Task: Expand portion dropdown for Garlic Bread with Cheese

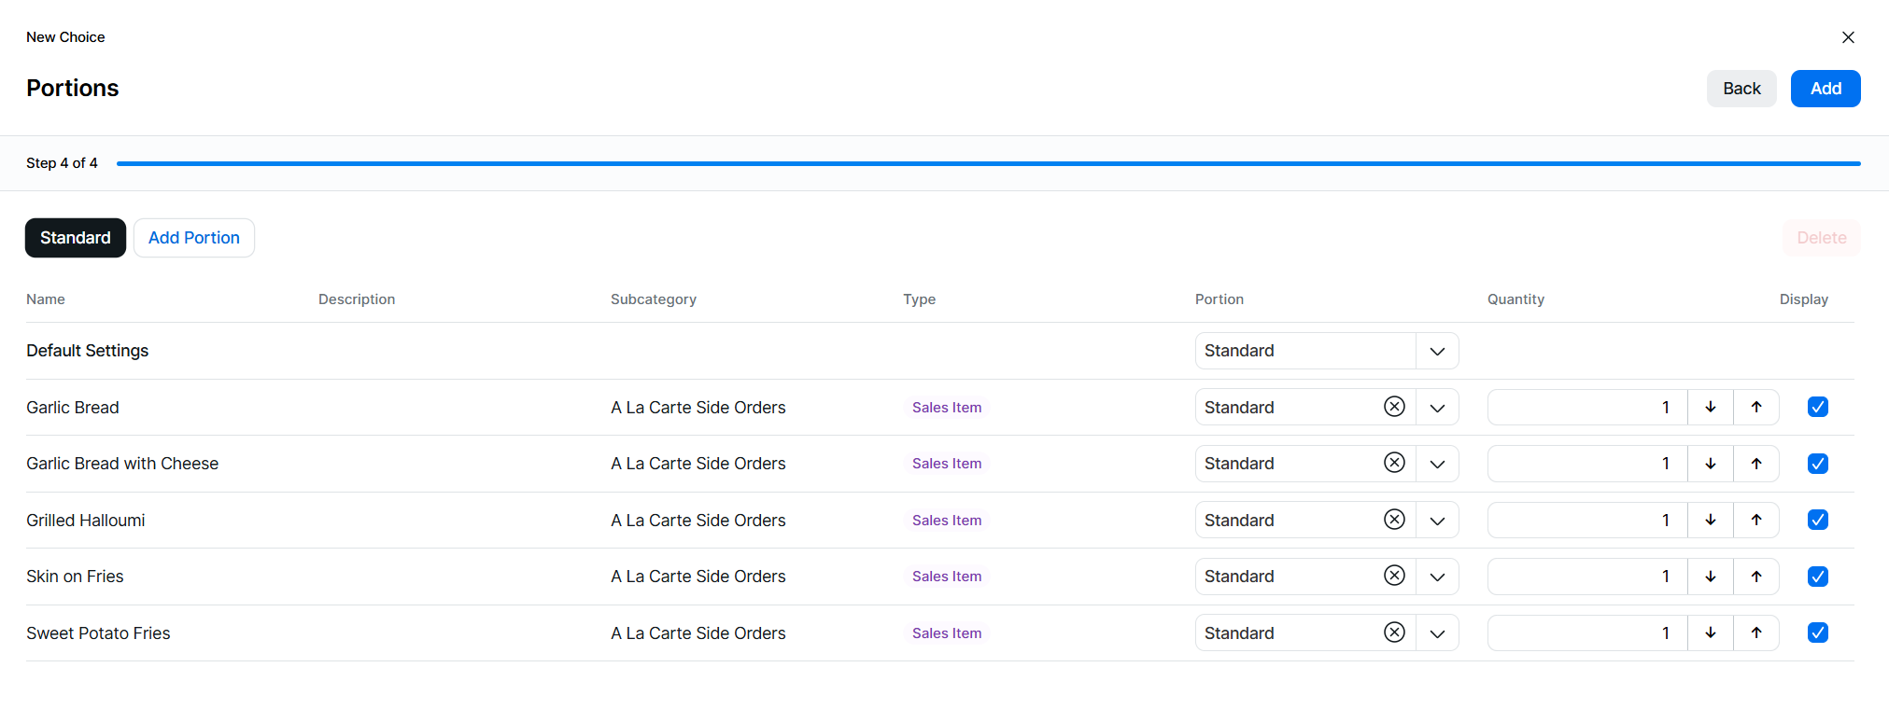Action: (x=1436, y=464)
